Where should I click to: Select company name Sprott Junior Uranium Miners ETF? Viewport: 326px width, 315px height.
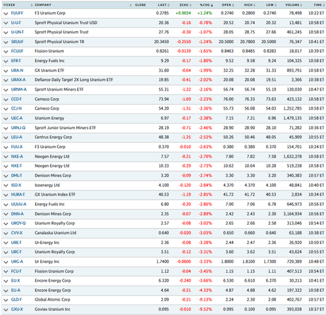(65, 128)
